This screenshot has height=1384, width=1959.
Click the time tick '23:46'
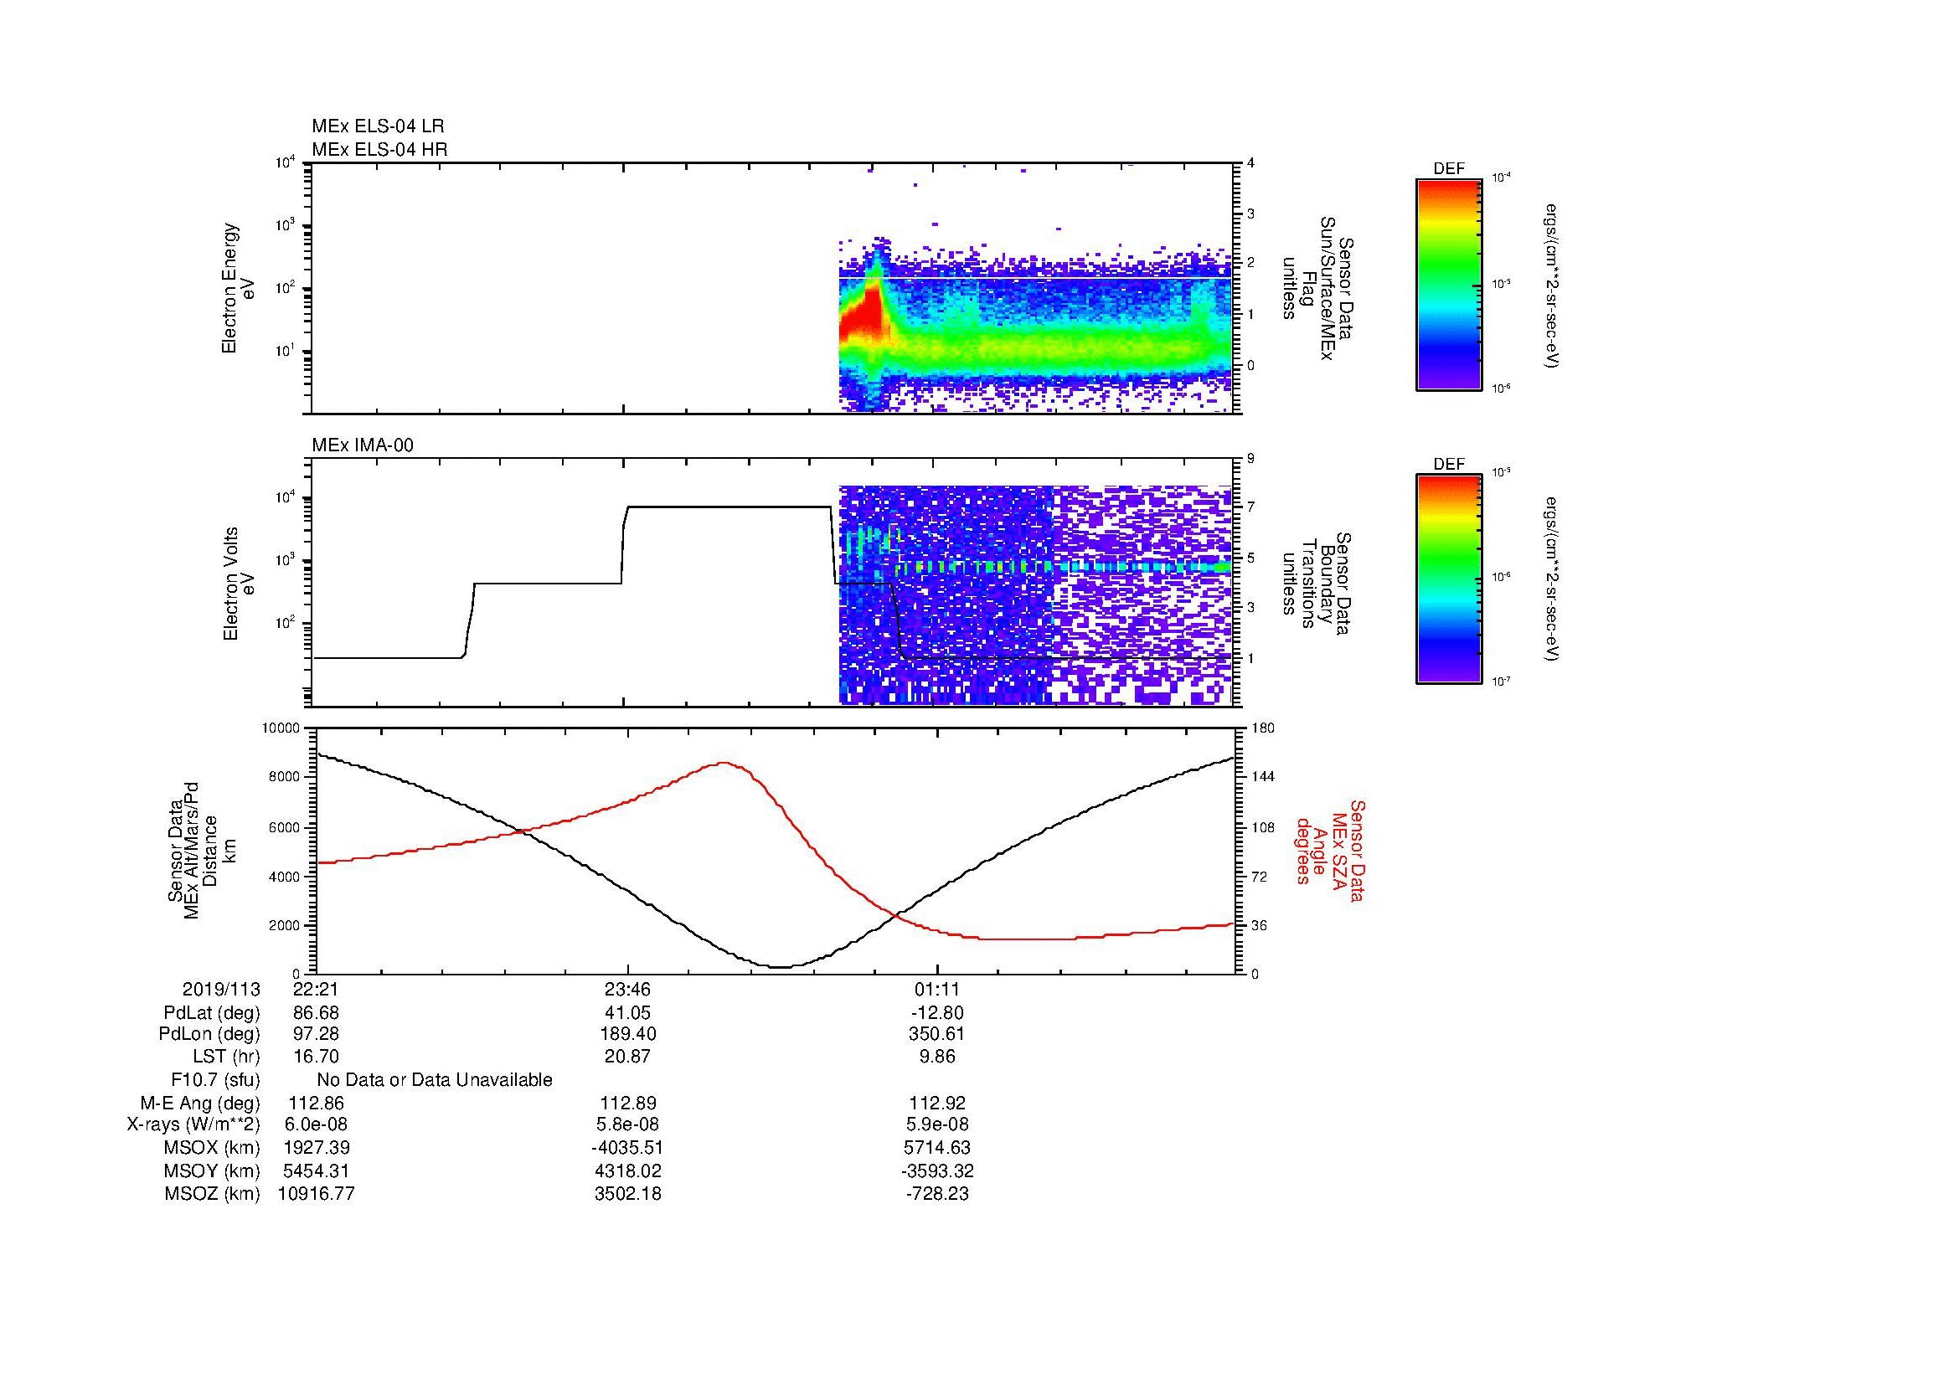click(628, 989)
